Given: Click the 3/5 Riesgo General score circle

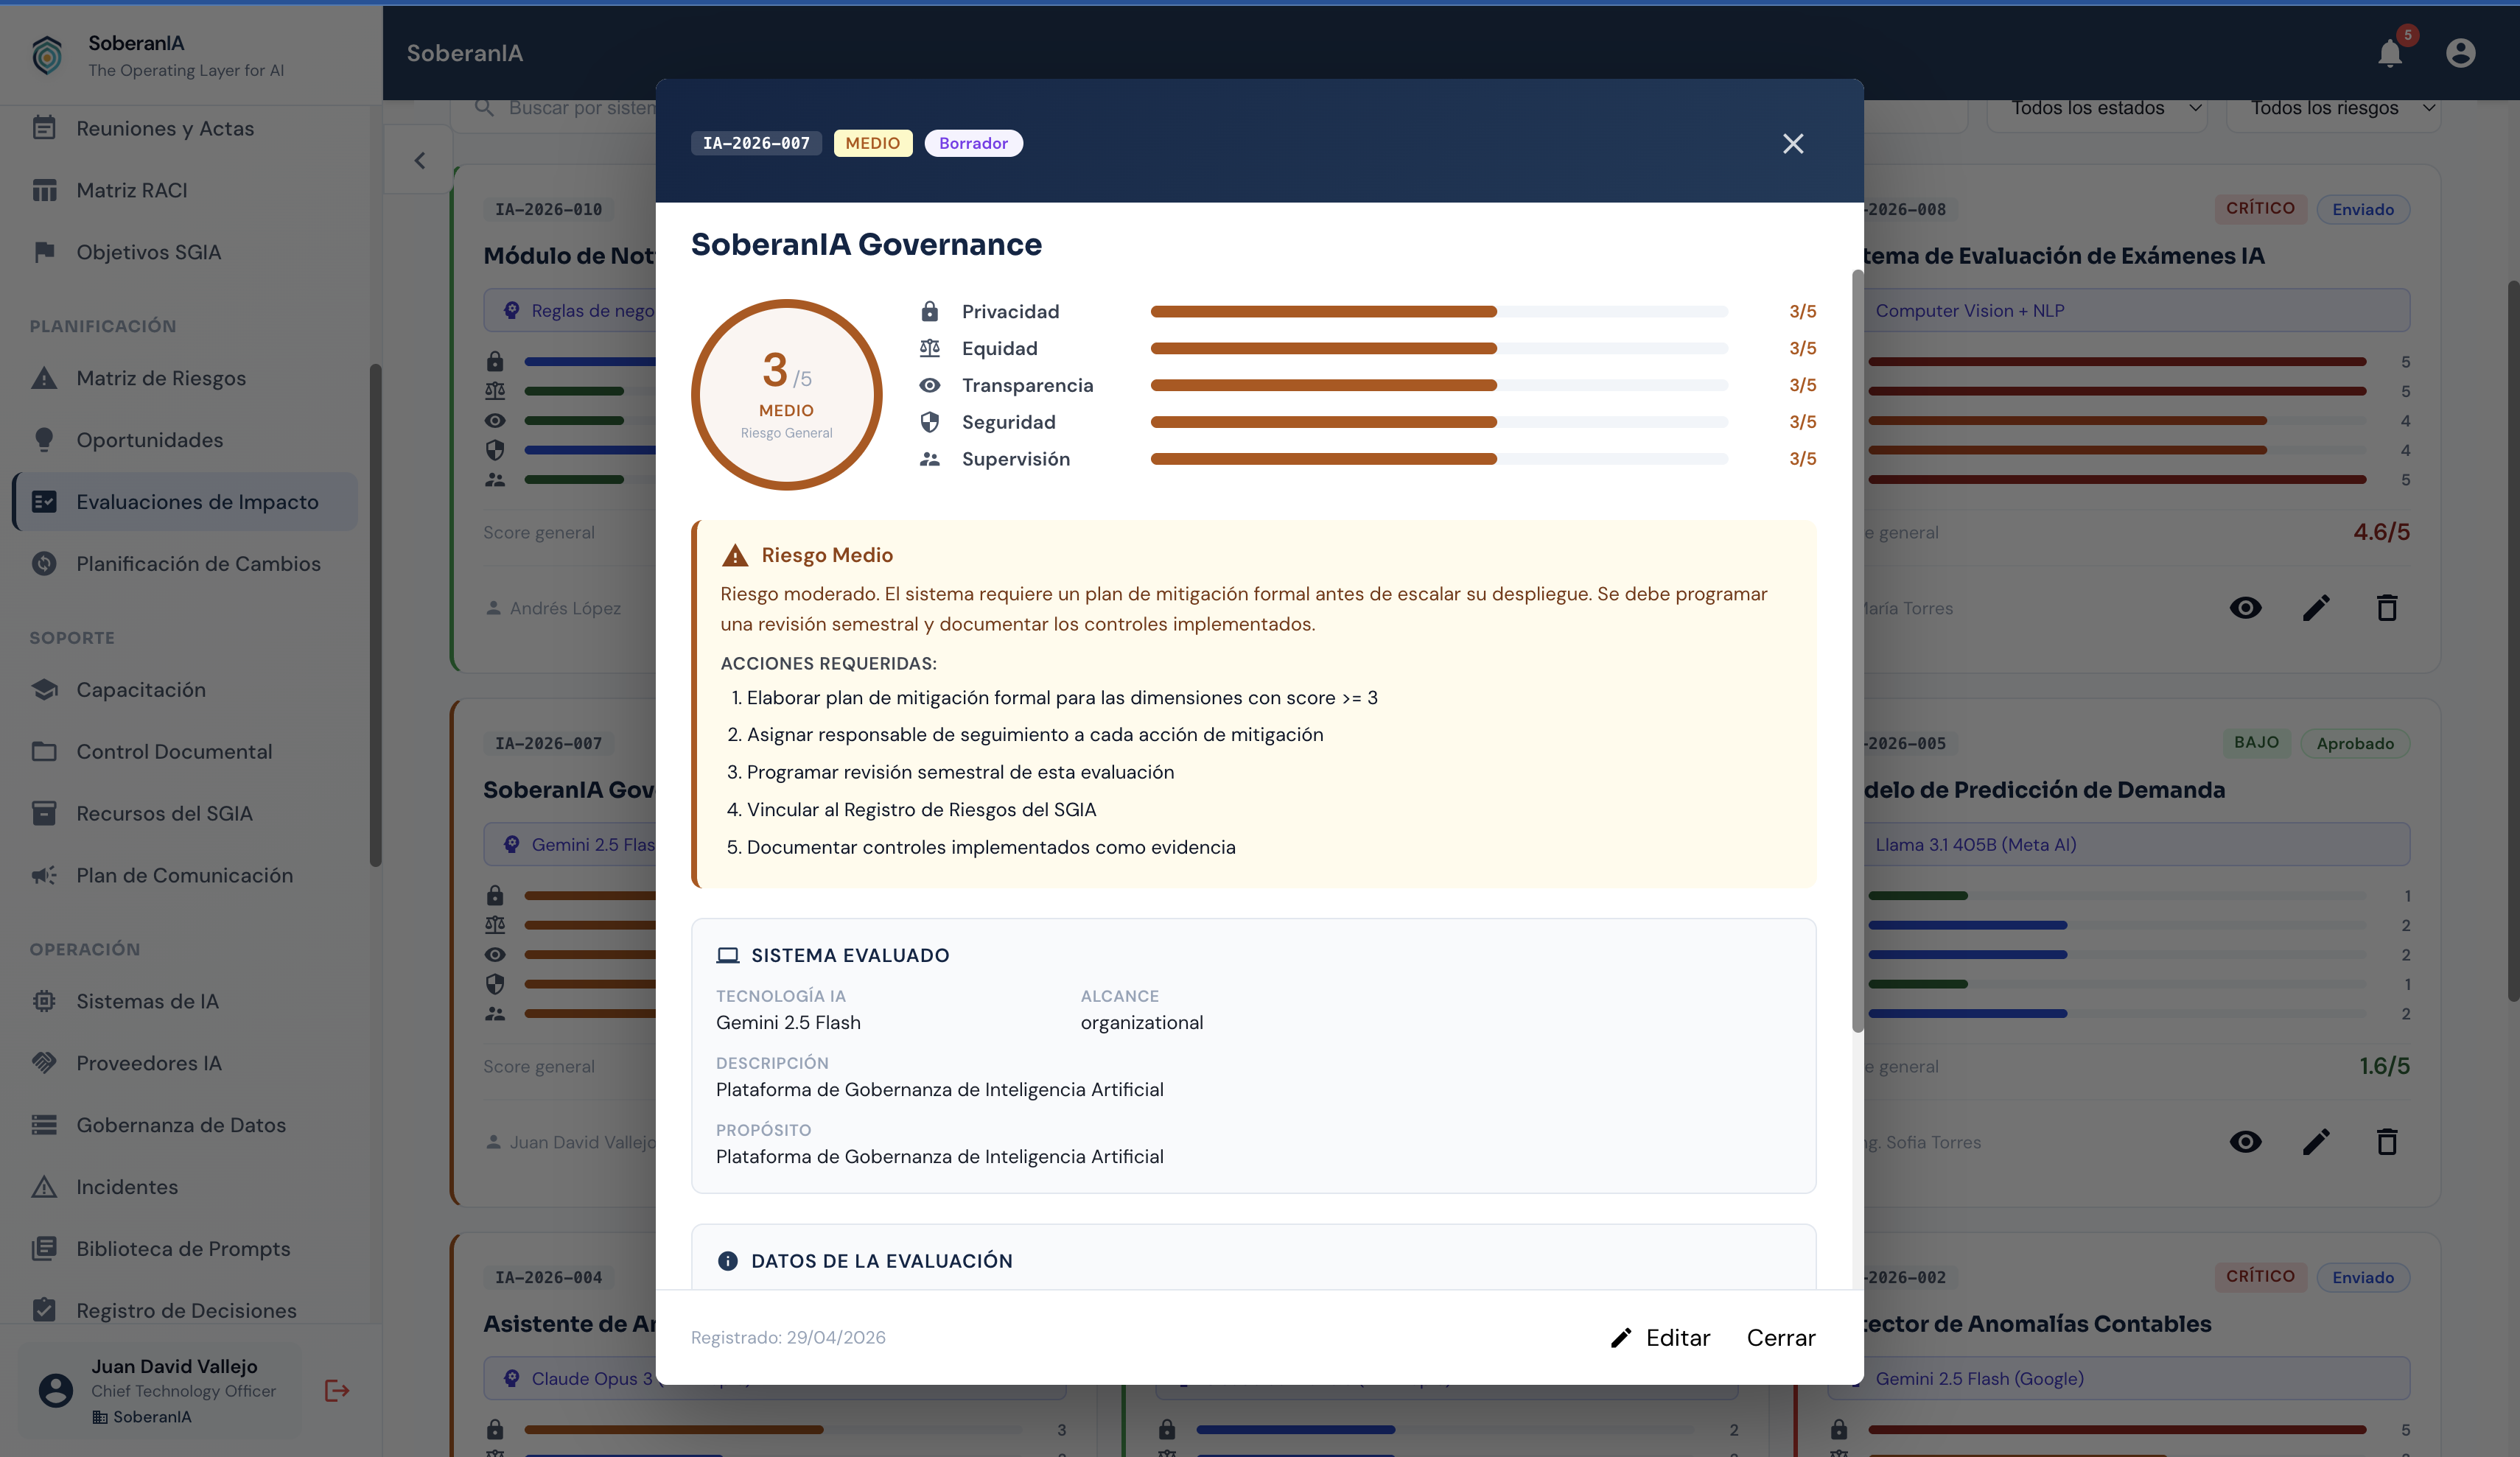Looking at the screenshot, I should tap(787, 395).
